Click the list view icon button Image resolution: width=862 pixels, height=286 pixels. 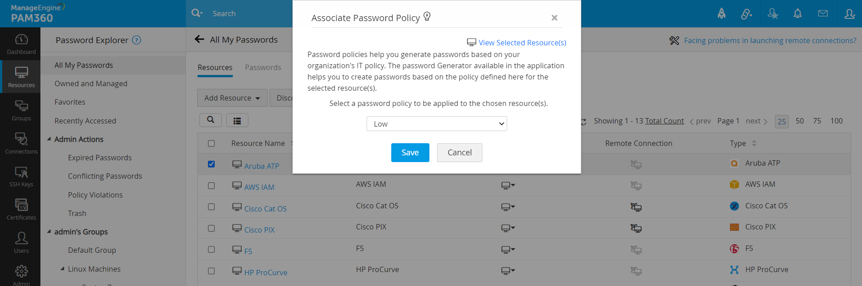click(x=237, y=120)
